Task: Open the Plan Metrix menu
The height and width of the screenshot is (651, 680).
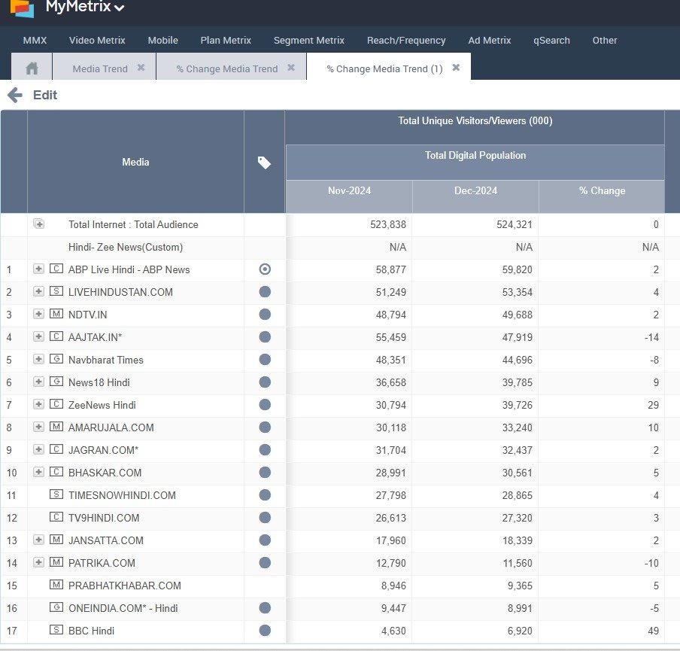Action: point(226,41)
